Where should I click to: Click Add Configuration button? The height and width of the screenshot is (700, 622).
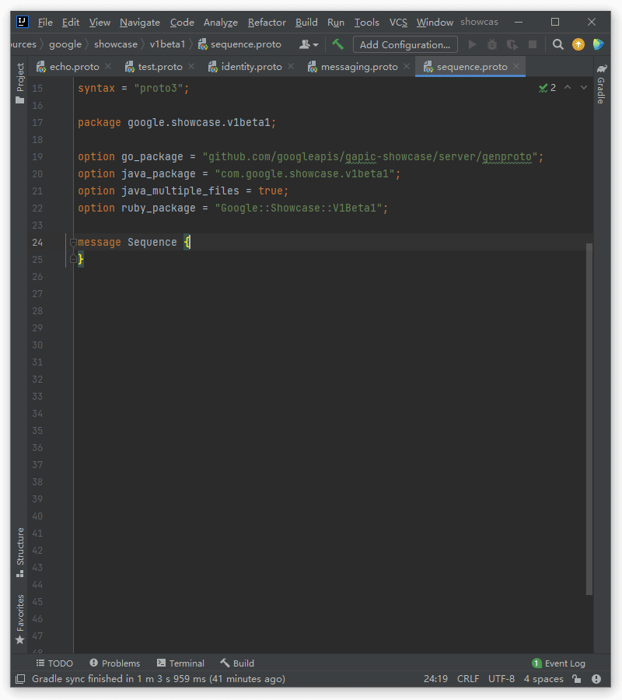pos(405,44)
